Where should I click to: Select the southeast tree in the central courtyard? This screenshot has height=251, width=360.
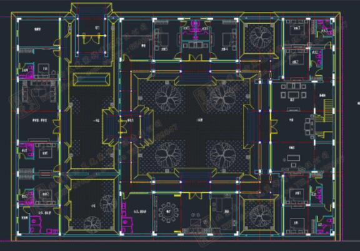222,155
